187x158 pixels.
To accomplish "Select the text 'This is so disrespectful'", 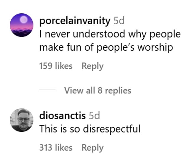I will (90, 129).
